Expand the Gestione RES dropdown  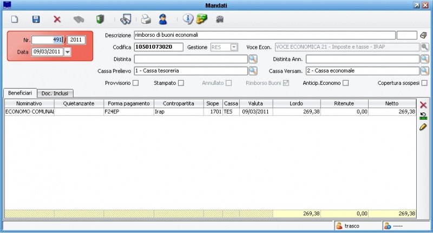[x=234, y=48]
